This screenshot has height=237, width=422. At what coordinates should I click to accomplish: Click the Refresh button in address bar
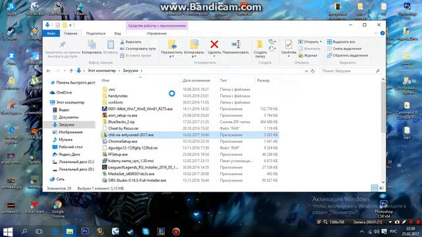pyautogui.click(x=313, y=71)
